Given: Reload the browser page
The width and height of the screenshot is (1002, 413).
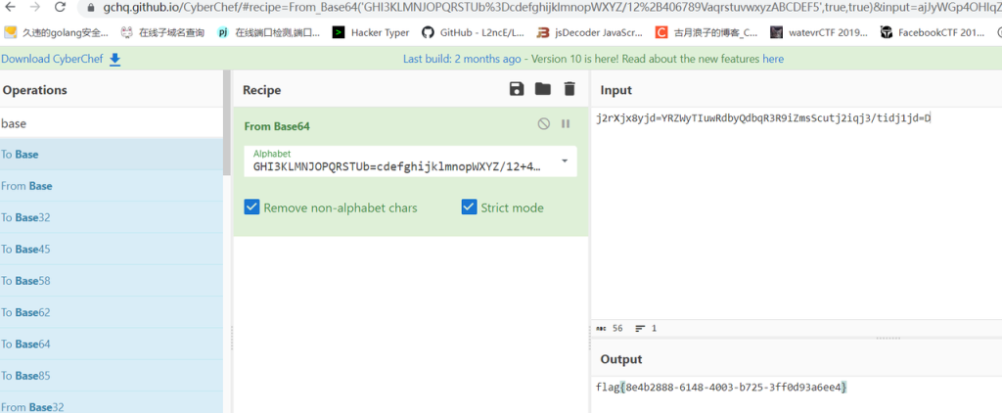Looking at the screenshot, I should tap(60, 8).
